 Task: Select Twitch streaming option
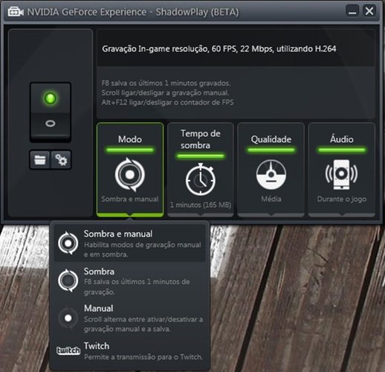click(x=130, y=351)
